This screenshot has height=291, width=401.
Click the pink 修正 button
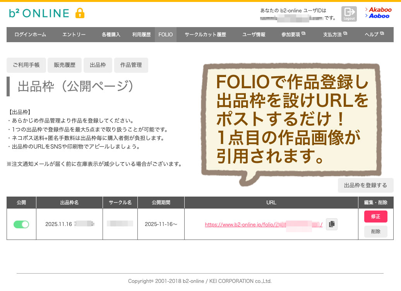pyautogui.click(x=376, y=217)
